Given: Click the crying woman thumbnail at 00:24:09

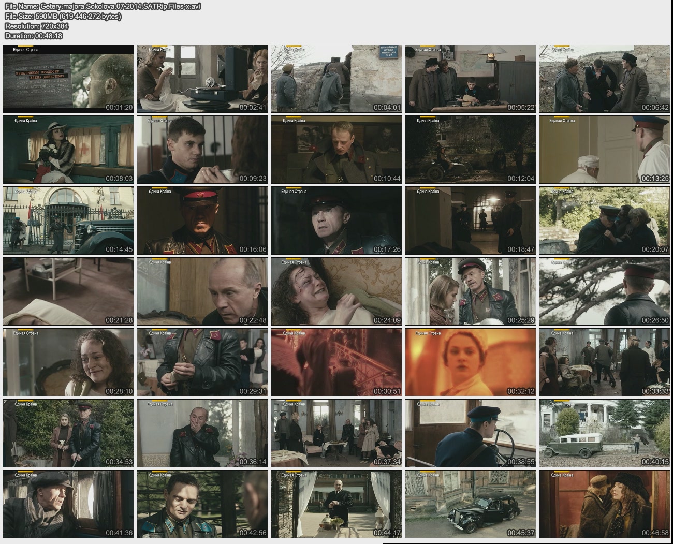Looking at the screenshot, I should [336, 291].
